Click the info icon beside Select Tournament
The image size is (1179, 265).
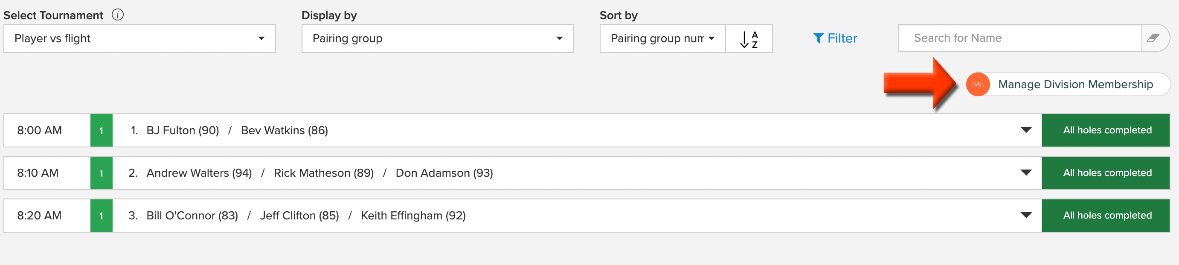[x=118, y=15]
